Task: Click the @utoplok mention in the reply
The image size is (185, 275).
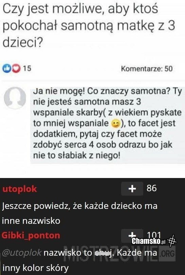Action: [22, 253]
